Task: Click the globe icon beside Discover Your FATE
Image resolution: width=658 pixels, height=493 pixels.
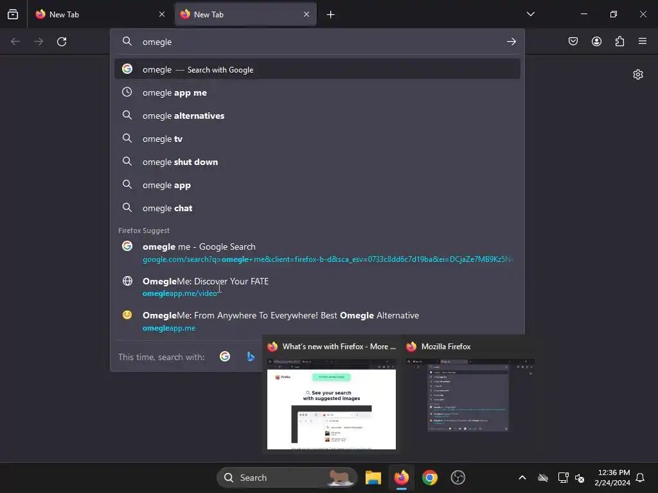Action: click(x=127, y=281)
